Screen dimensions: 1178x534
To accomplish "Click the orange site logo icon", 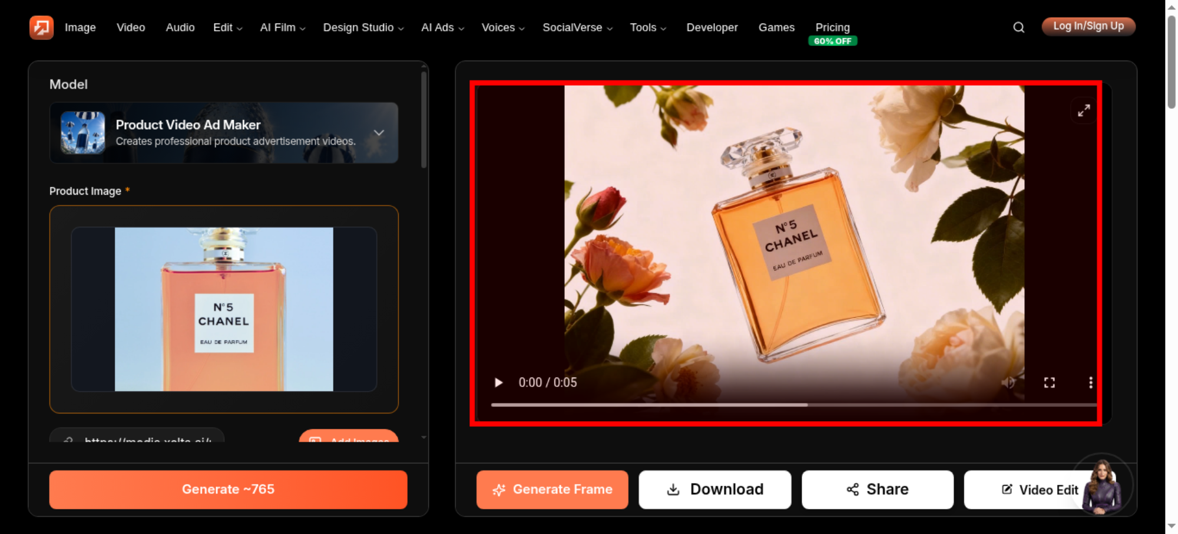I will 41,28.
